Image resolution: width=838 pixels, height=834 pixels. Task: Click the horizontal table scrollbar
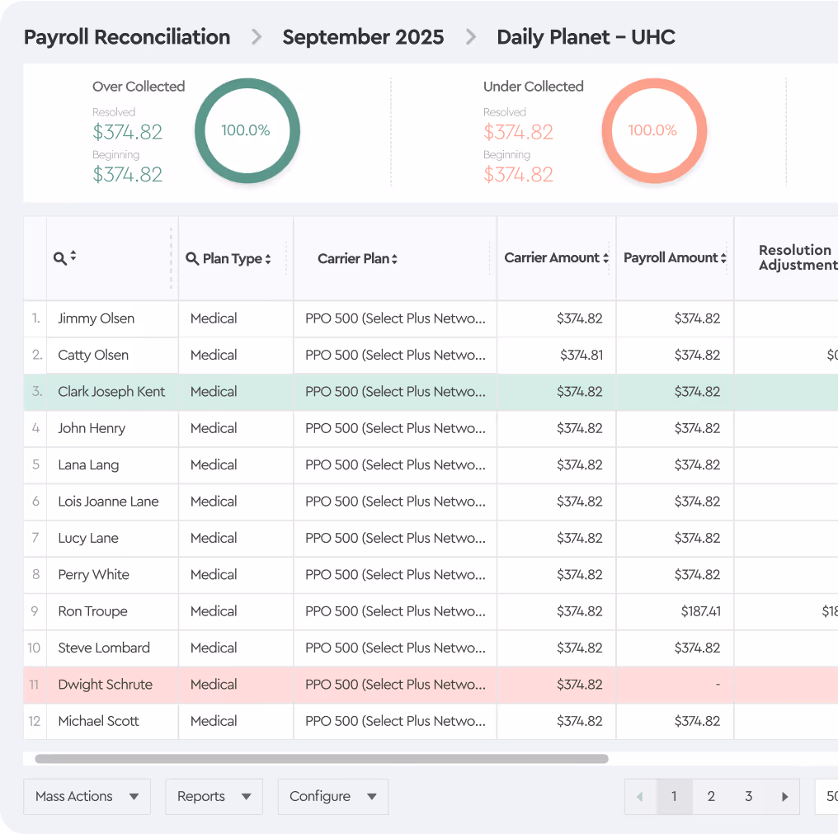pyautogui.click(x=322, y=759)
